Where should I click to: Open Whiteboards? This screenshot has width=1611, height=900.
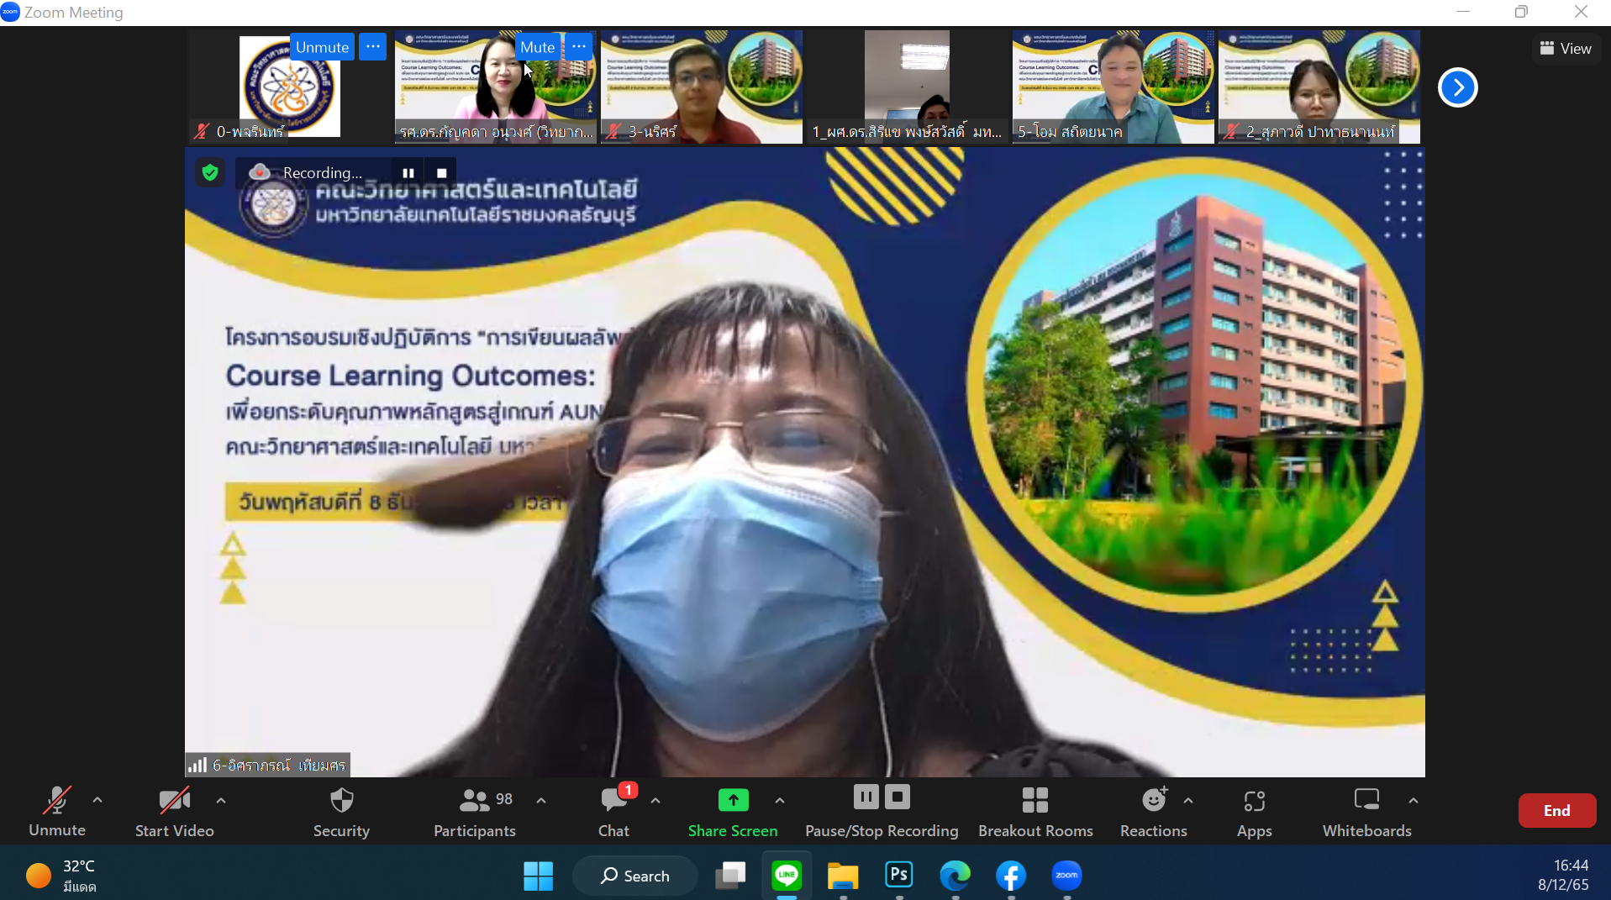coord(1366,811)
